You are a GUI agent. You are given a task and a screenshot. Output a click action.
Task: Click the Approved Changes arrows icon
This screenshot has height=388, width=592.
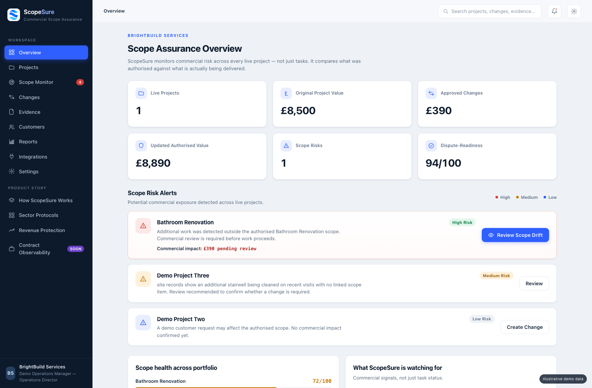431,93
